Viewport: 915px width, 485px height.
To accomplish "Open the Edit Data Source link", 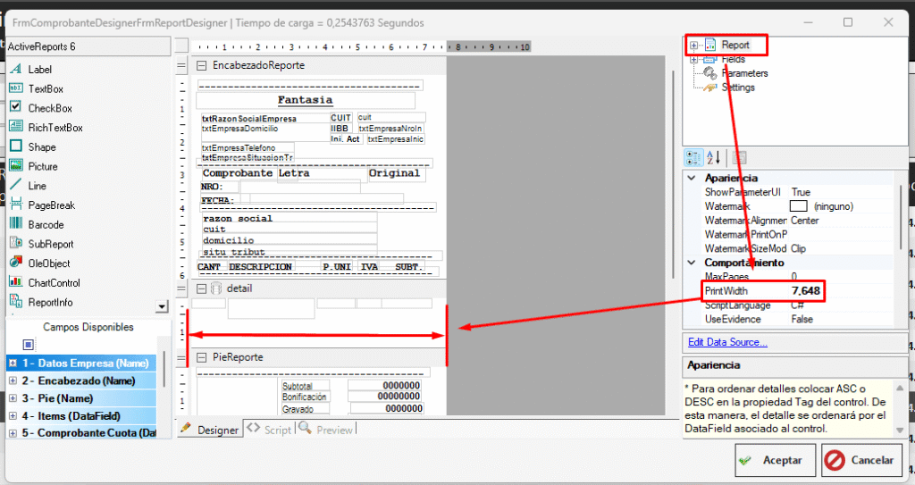I will click(x=727, y=342).
